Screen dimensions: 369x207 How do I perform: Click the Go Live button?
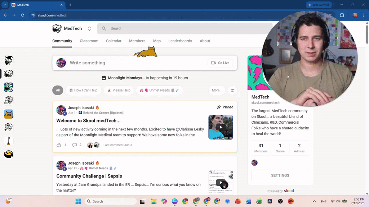tap(220, 63)
